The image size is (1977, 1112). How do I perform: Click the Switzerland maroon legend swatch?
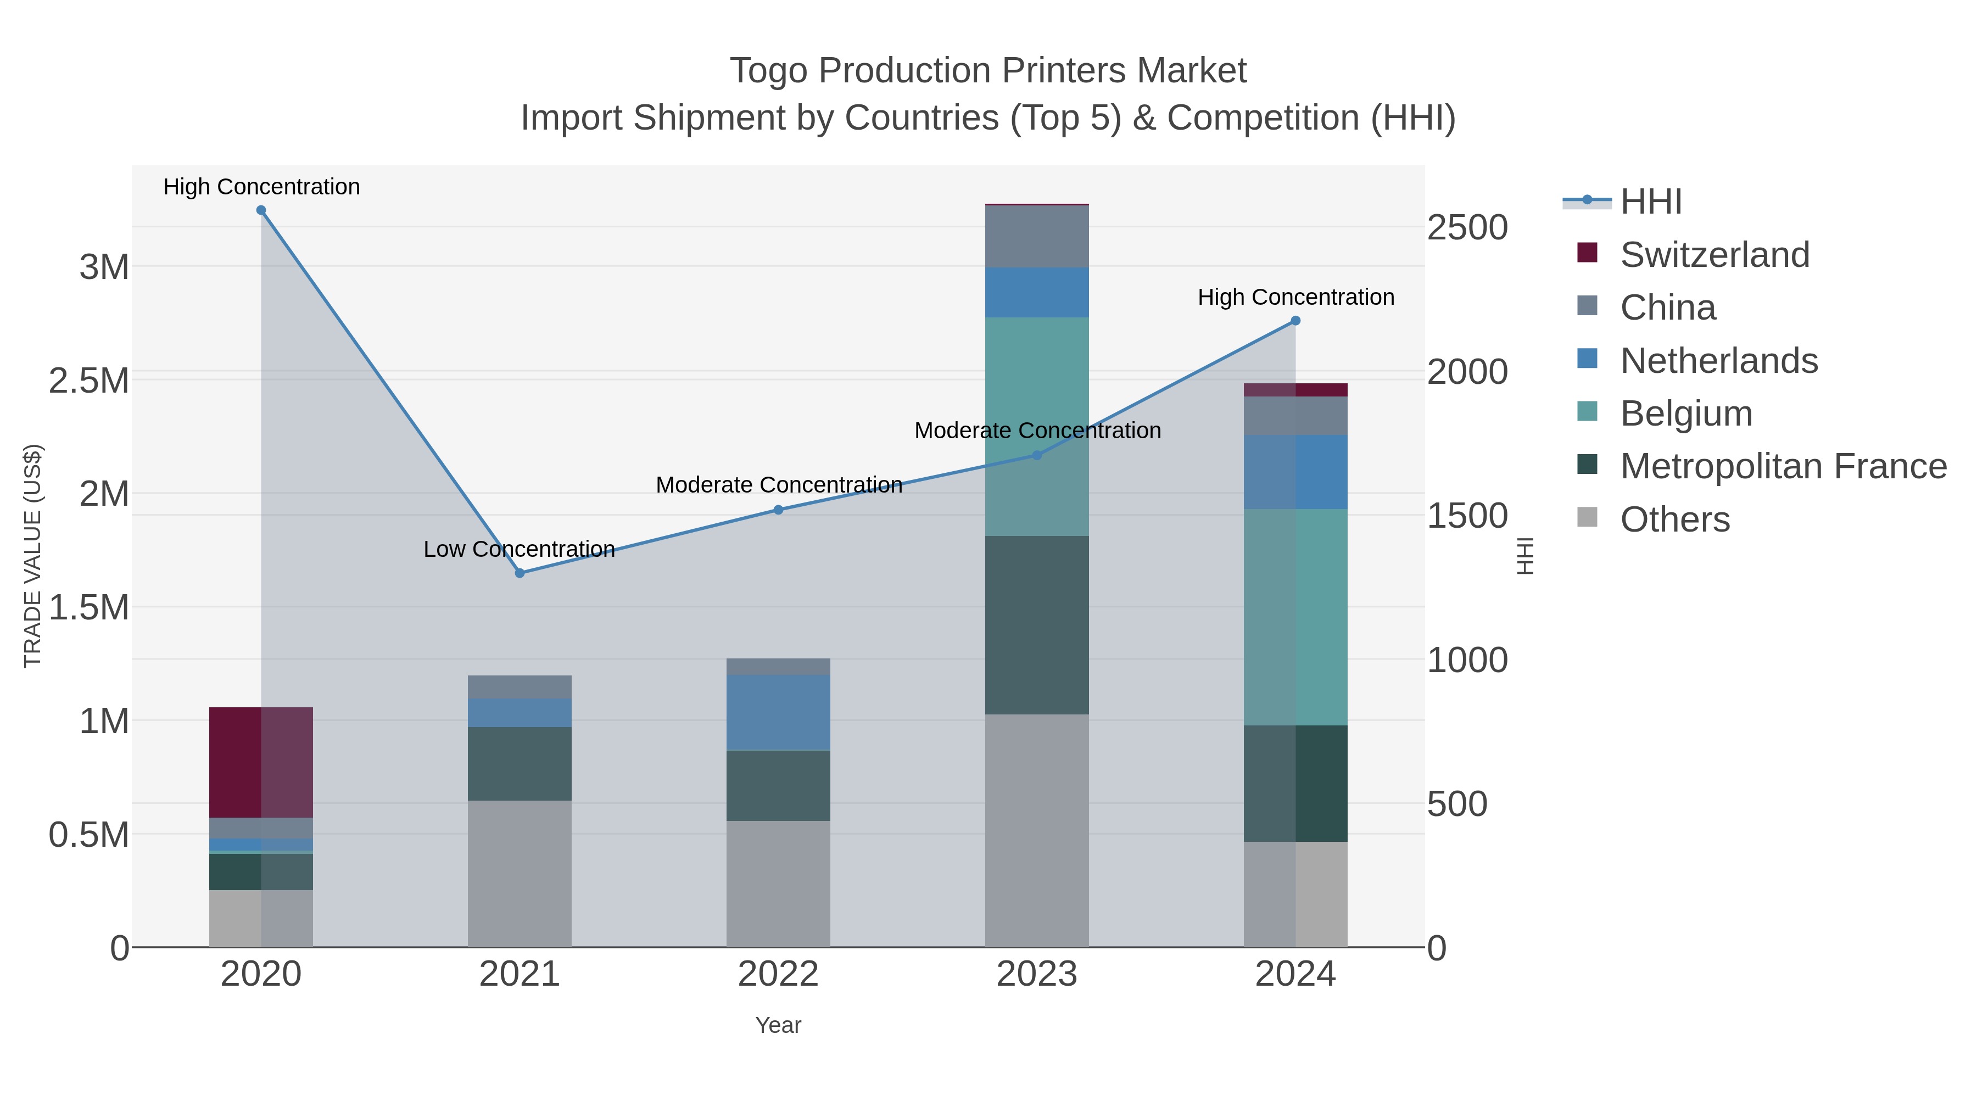1587,253
